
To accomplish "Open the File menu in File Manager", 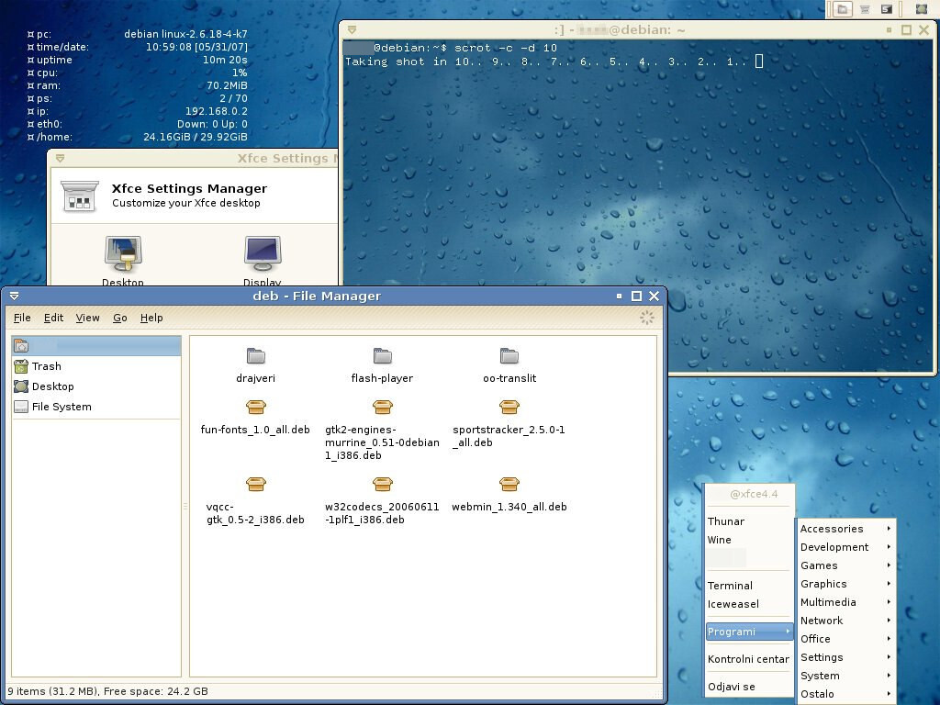I will (x=21, y=318).
